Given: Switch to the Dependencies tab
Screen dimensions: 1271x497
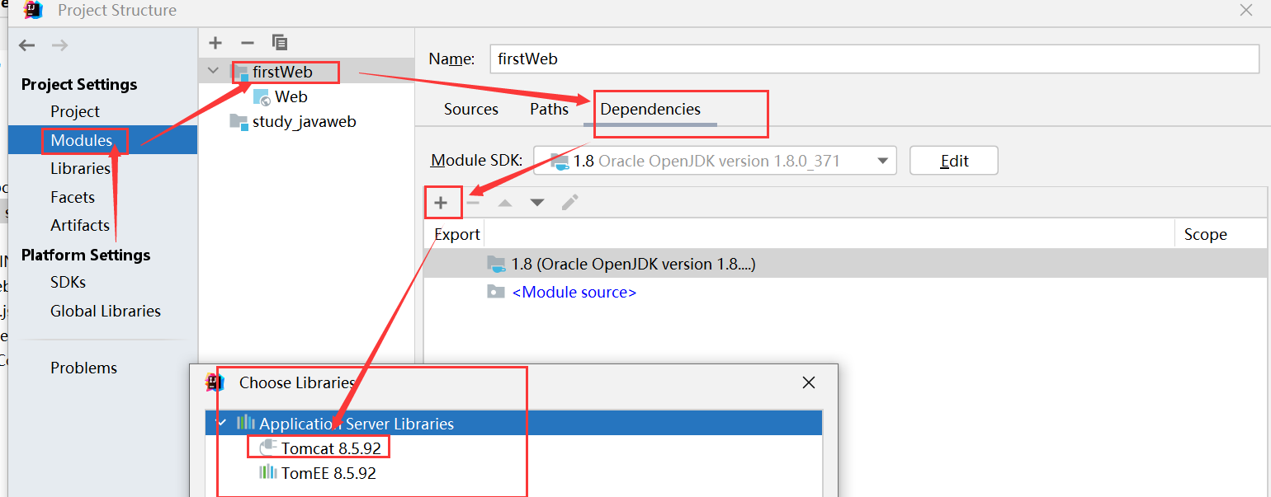Looking at the screenshot, I should [x=650, y=110].
